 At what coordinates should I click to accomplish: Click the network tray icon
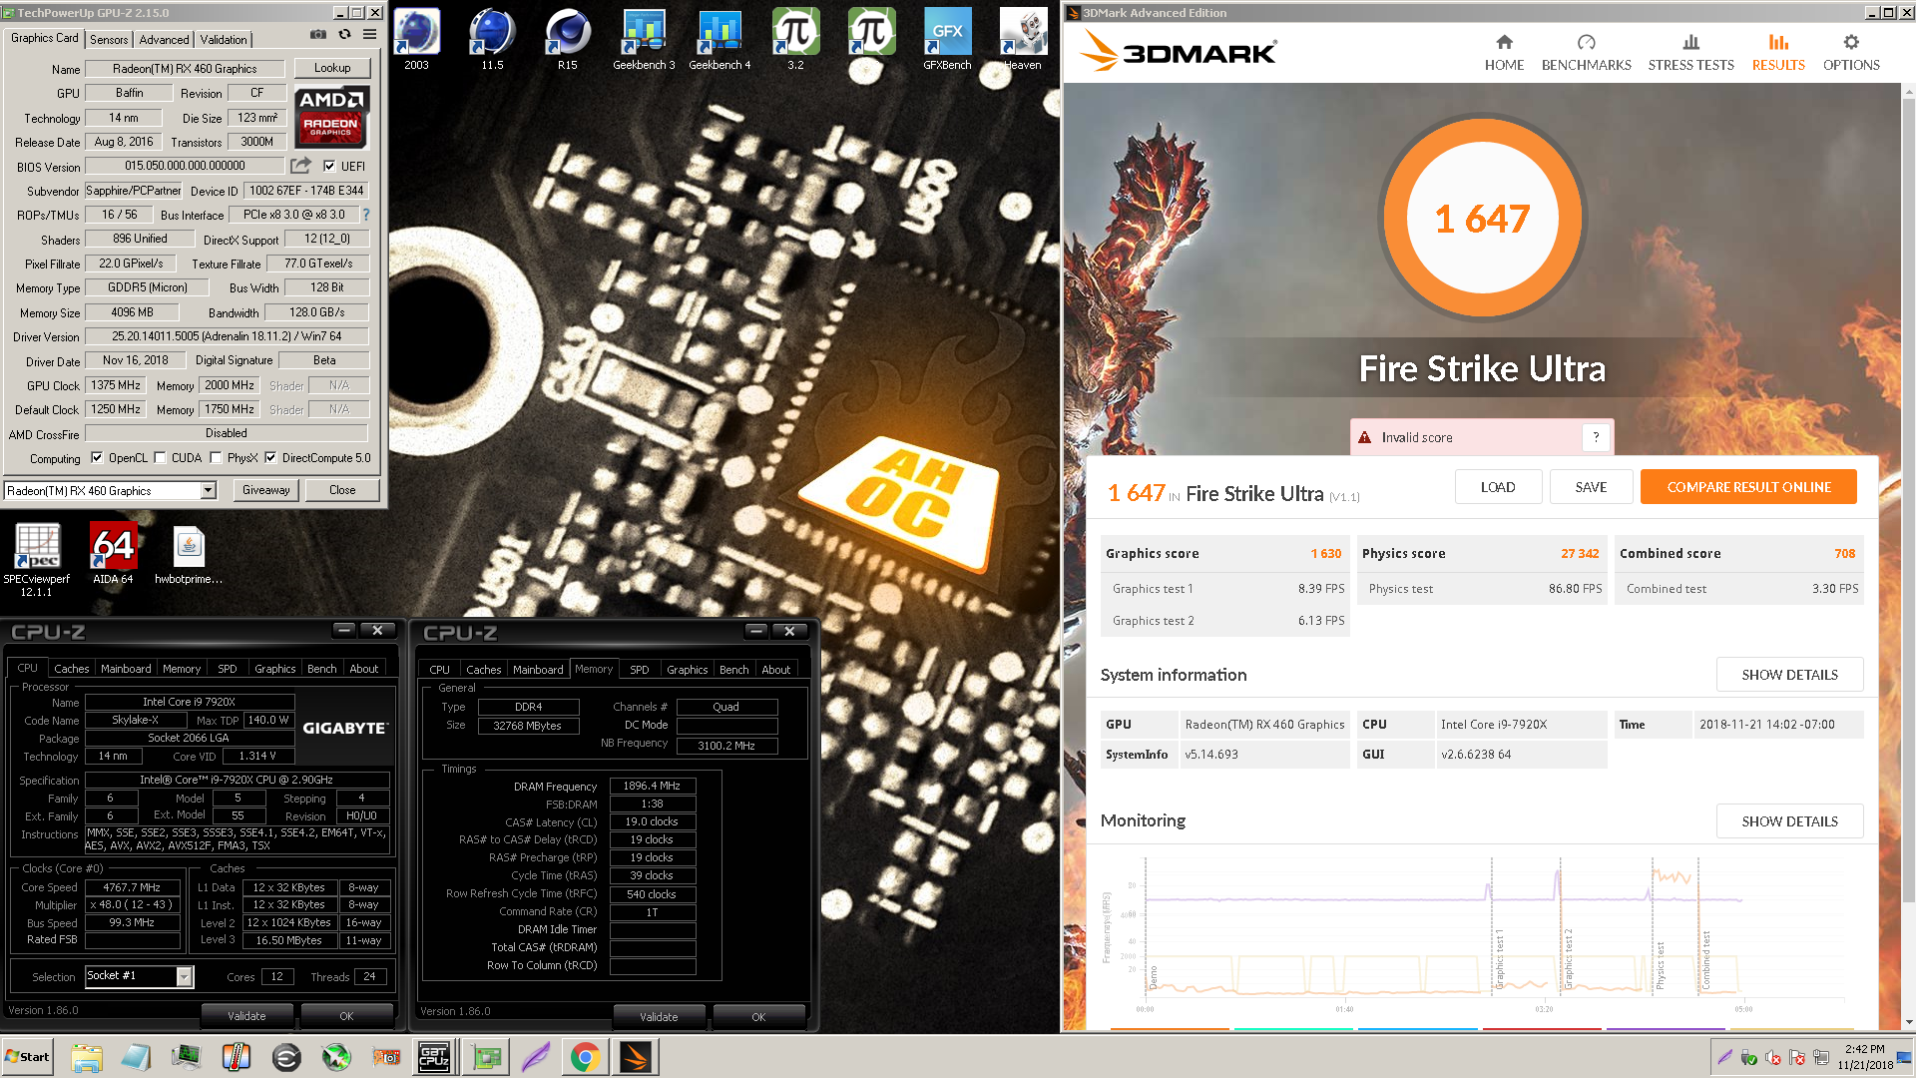tap(1821, 1057)
